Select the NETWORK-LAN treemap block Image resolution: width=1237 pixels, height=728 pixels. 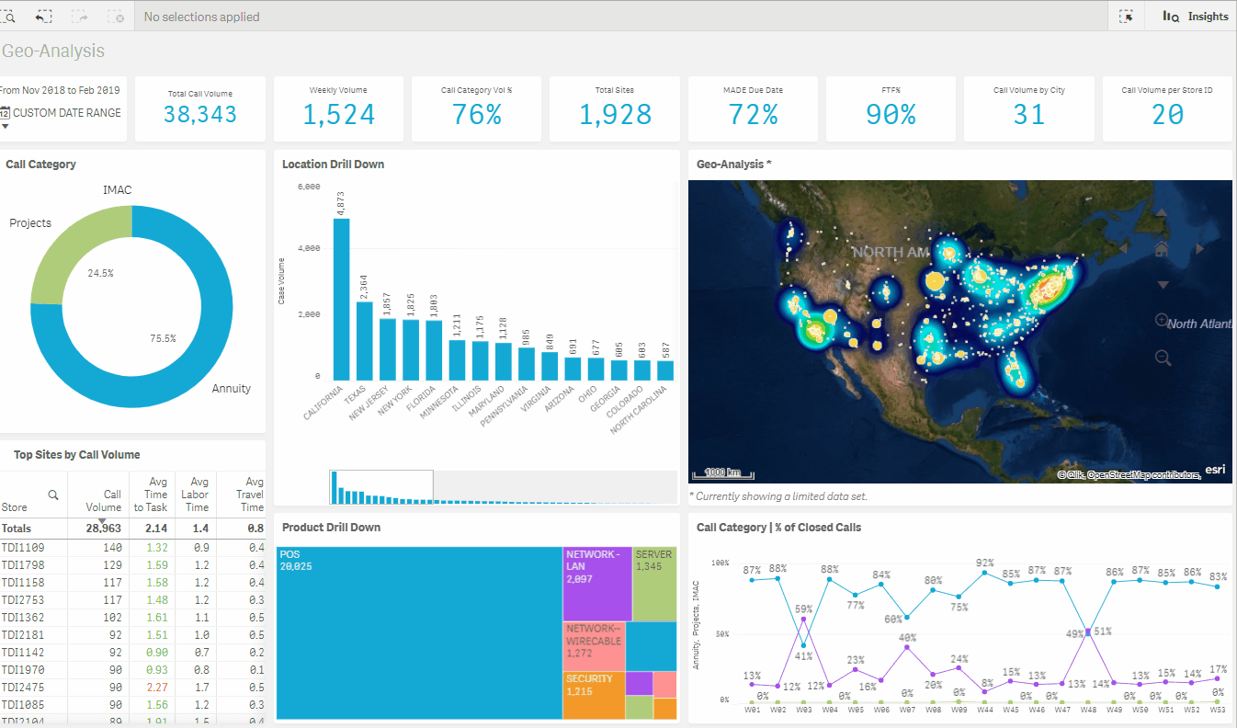point(596,584)
